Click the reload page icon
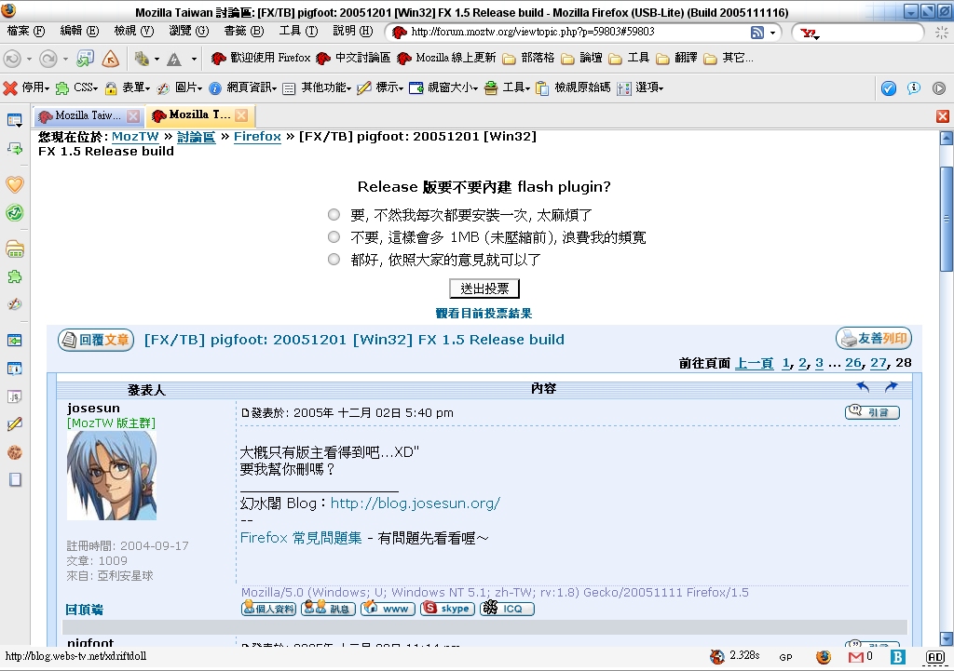The width and height of the screenshot is (954, 671). [85, 59]
